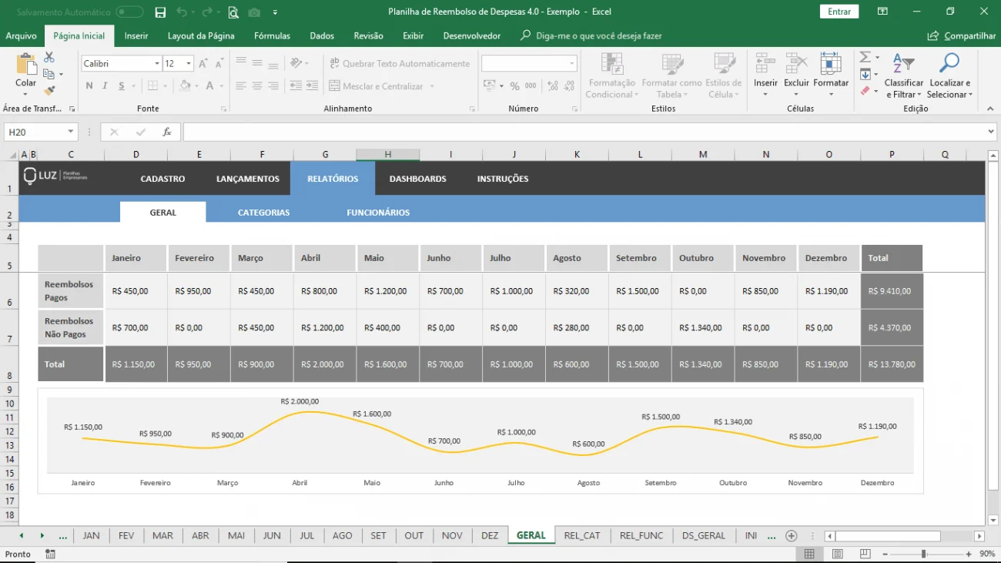Open the Arquivo menu
This screenshot has width=1001, height=563.
(x=22, y=36)
